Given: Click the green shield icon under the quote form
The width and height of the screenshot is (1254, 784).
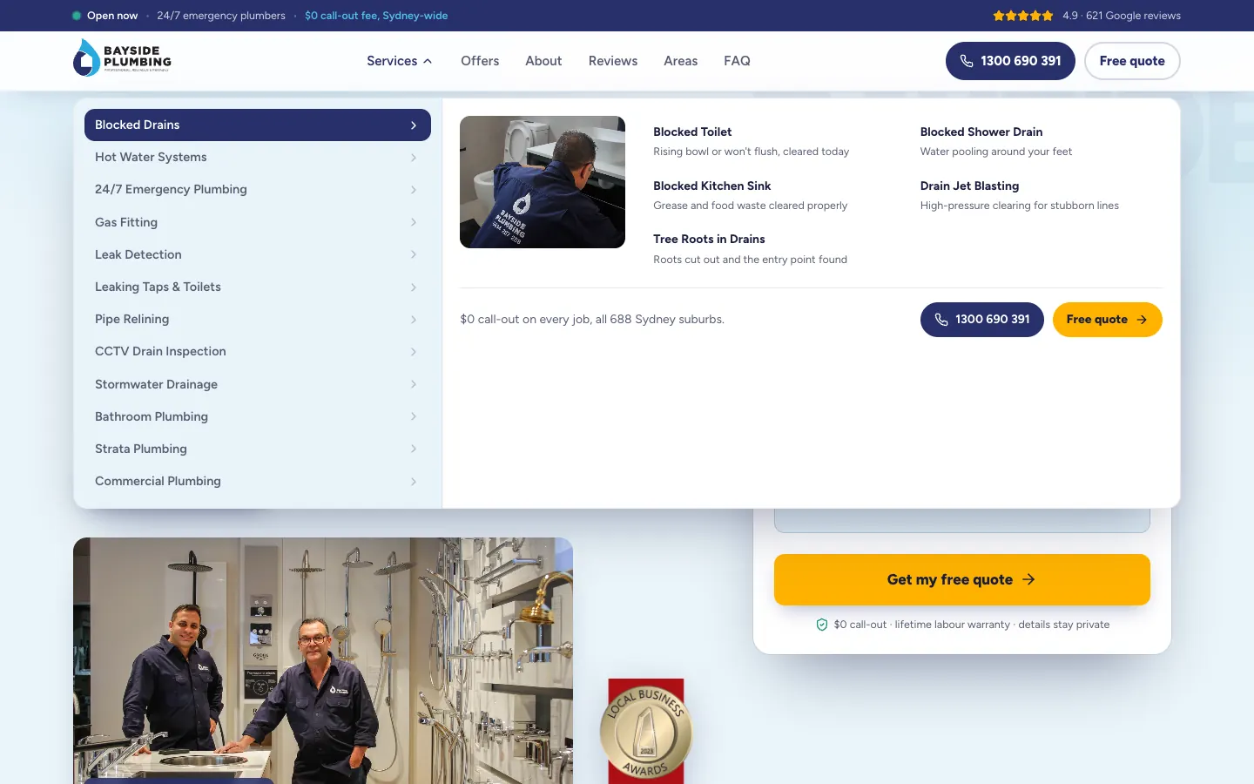Looking at the screenshot, I should tap(821, 625).
